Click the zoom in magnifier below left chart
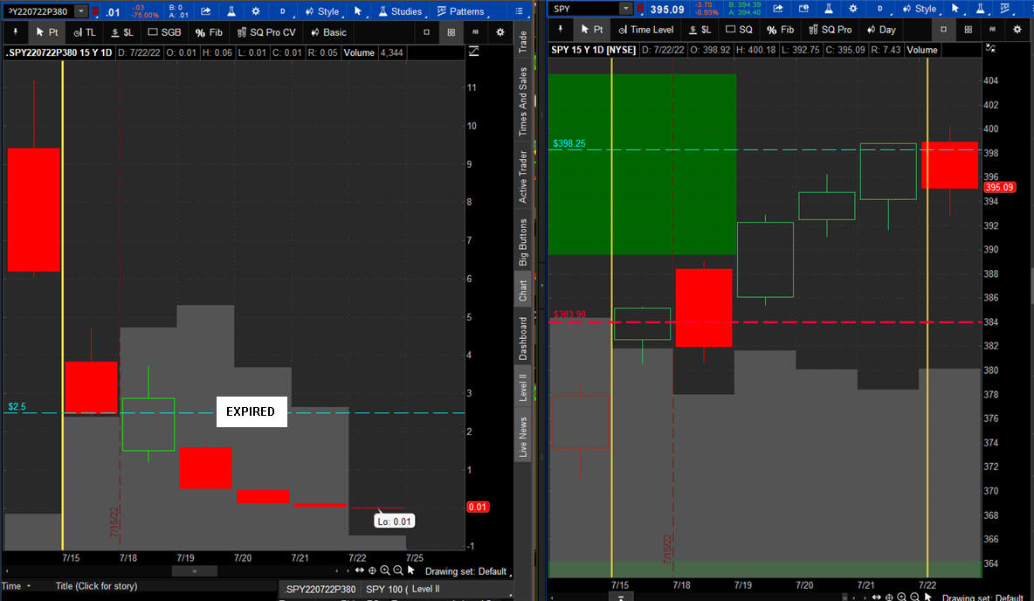1034x601 pixels. (385, 570)
